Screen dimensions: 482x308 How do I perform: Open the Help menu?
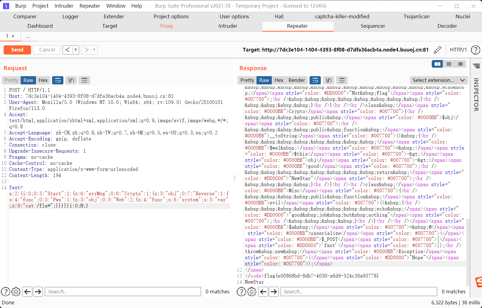point(136,6)
